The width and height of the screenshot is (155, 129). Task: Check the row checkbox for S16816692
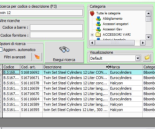point(0,72)
